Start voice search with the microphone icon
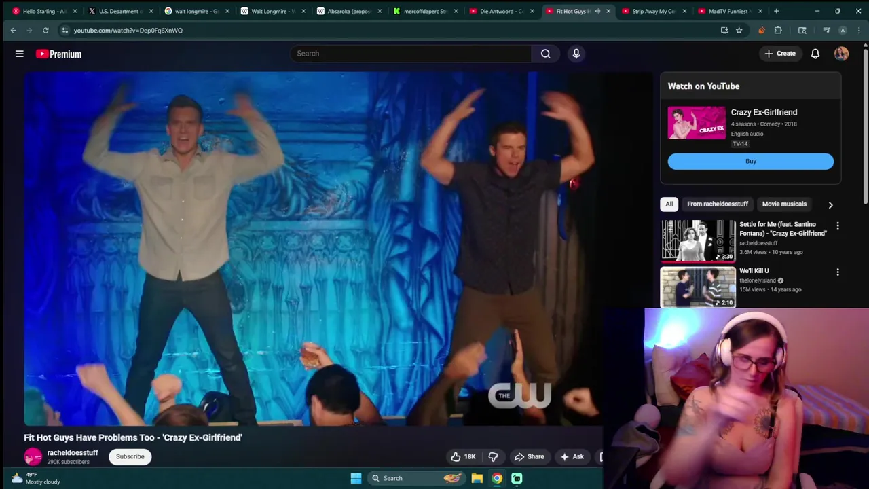This screenshot has width=869, height=489. 576,54
